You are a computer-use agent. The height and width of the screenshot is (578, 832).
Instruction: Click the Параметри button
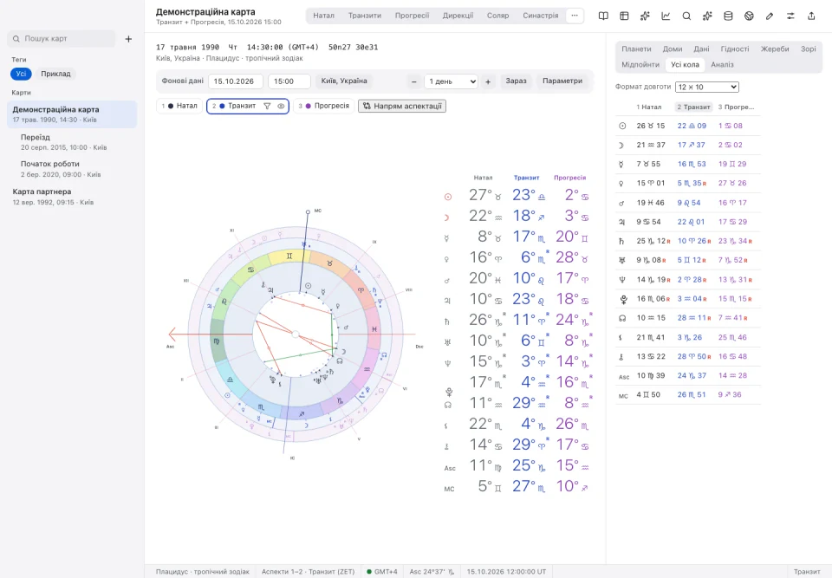562,81
